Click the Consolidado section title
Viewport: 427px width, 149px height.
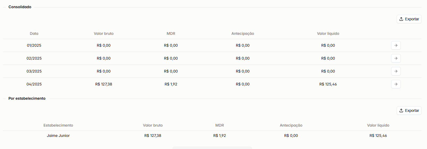tap(20, 7)
